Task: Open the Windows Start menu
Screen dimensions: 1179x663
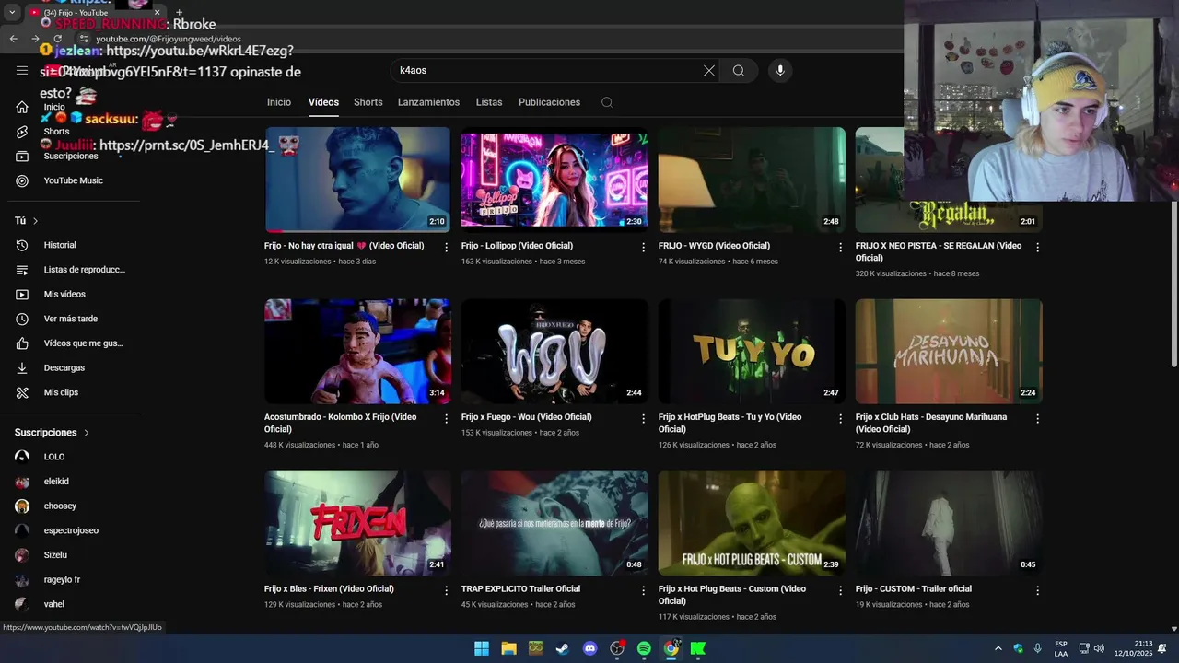Action: coord(482,648)
